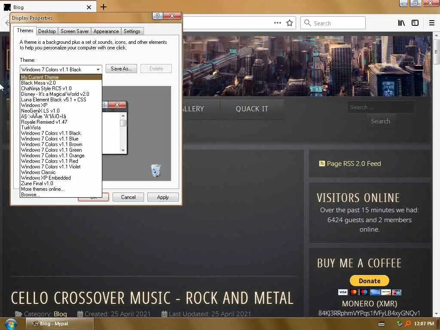
Task: Click More themes online... entry
Action: [x=61, y=189]
